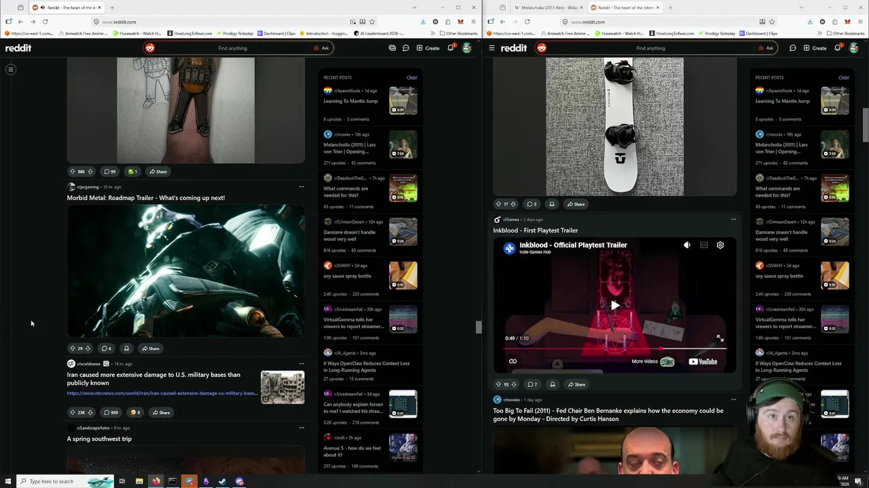
Task: Open Steam from the taskbar
Action: [223, 481]
